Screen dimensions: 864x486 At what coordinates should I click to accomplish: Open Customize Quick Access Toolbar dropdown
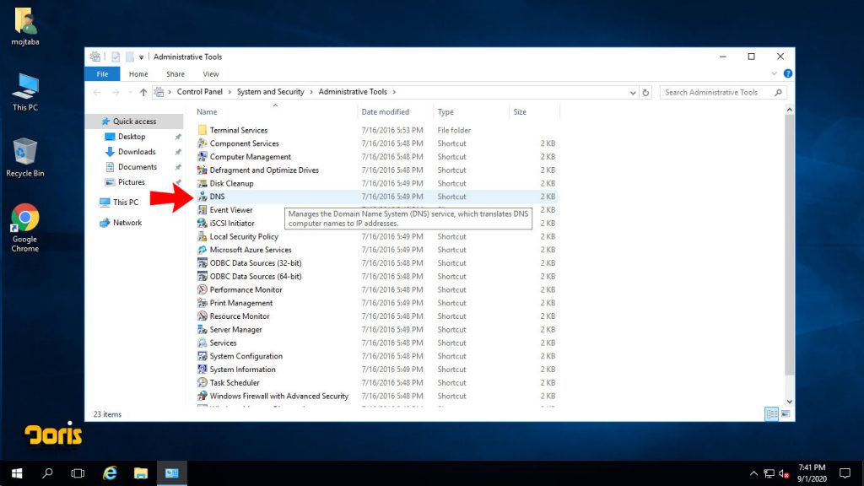(141, 57)
